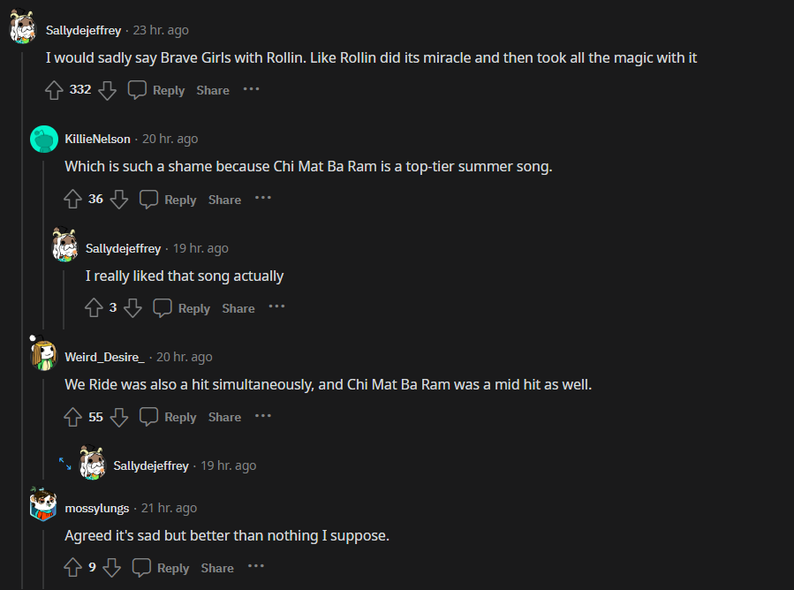Viewport: 794px width, 590px height.
Task: Upvote mossylungs' comment
Action: coord(73,568)
